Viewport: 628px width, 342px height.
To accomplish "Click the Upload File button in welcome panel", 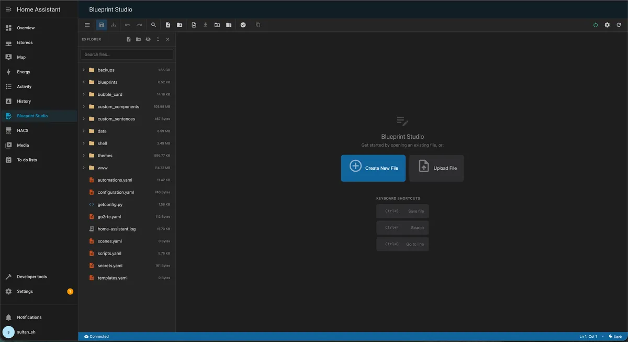I will tap(436, 168).
